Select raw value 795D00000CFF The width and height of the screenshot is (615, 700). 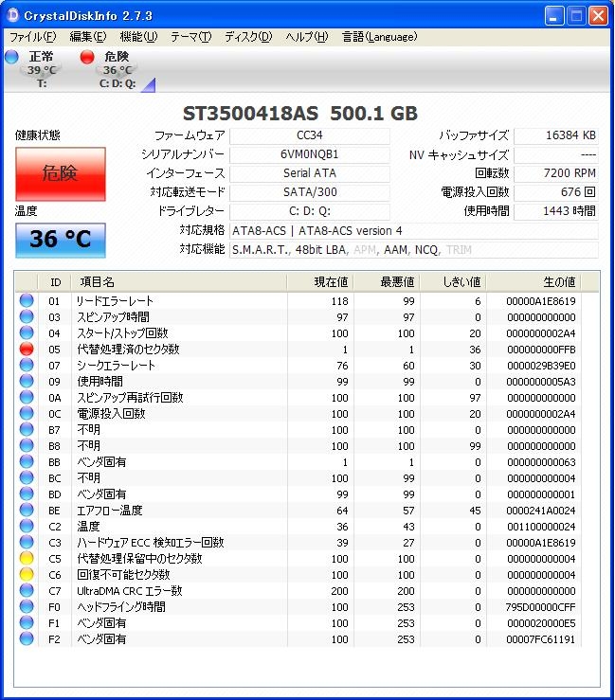540,607
